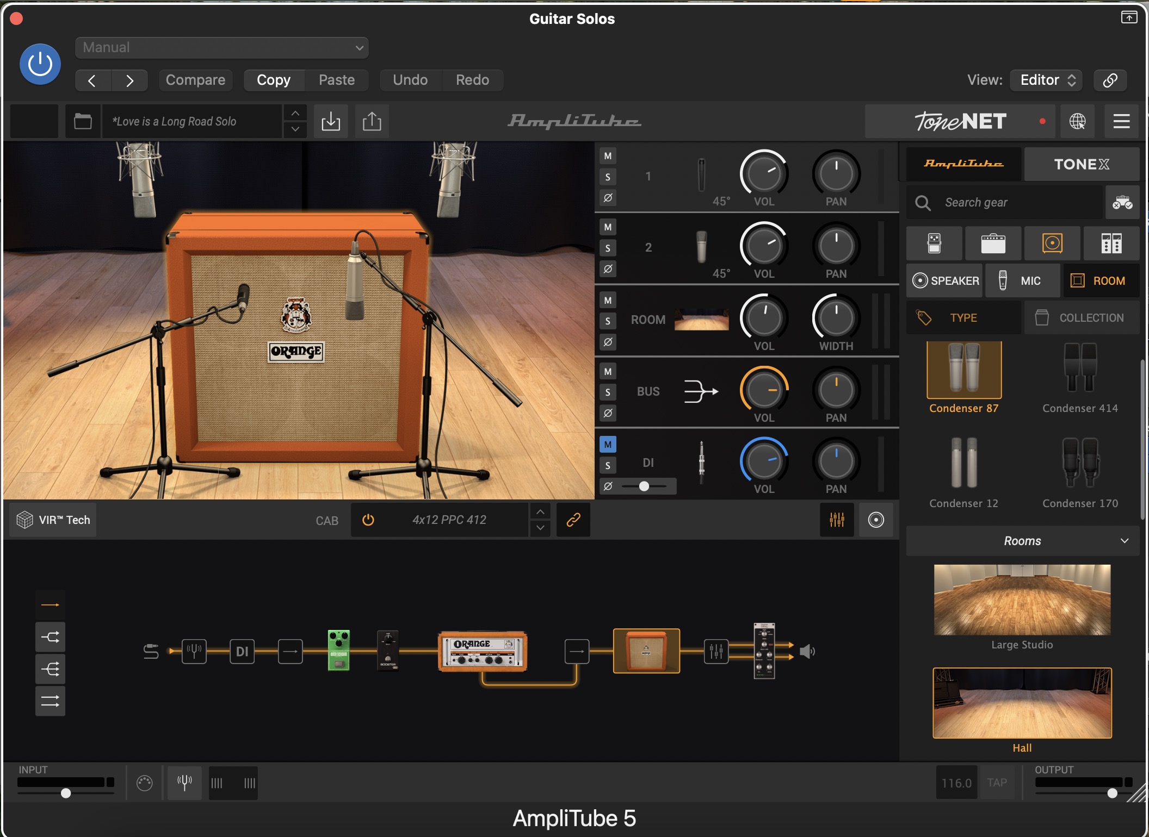Screen dimensions: 1149x837
Task: Mute the ROOM channel
Action: [608, 301]
